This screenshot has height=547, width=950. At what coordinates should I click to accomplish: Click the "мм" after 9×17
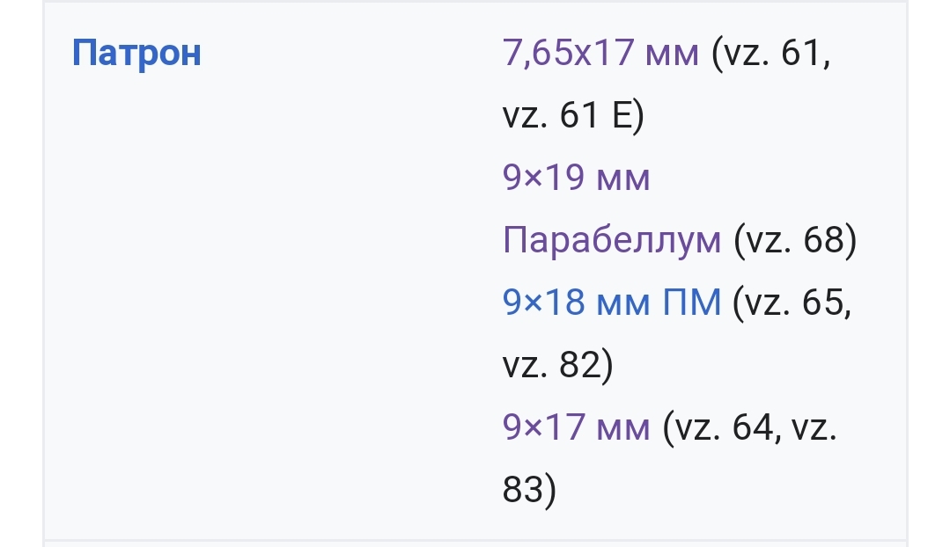(x=623, y=428)
